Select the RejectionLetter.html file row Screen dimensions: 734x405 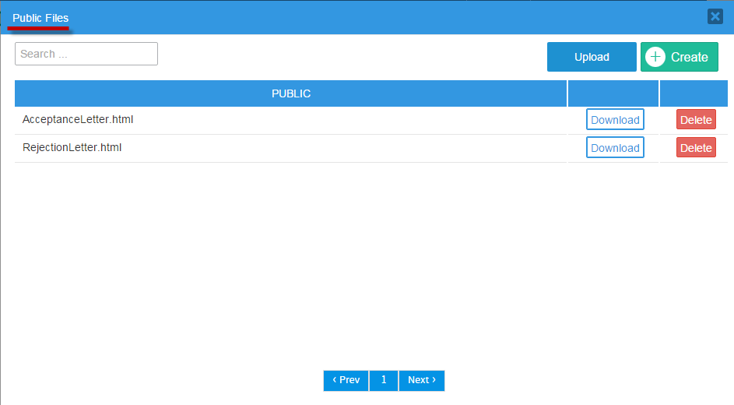click(72, 148)
